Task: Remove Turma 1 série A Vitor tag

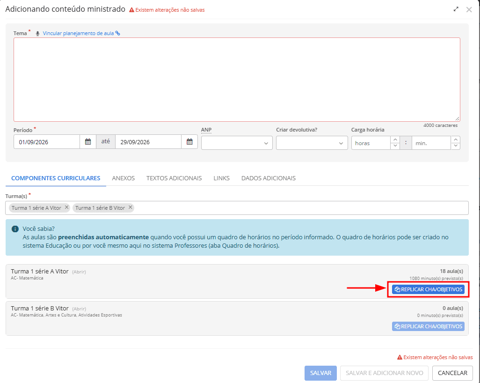Action: coord(66,207)
